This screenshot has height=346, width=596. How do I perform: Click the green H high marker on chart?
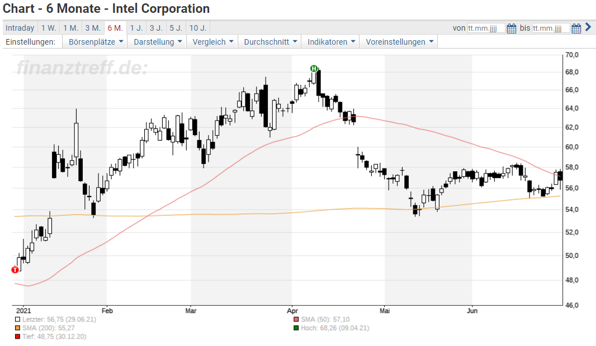coord(314,69)
